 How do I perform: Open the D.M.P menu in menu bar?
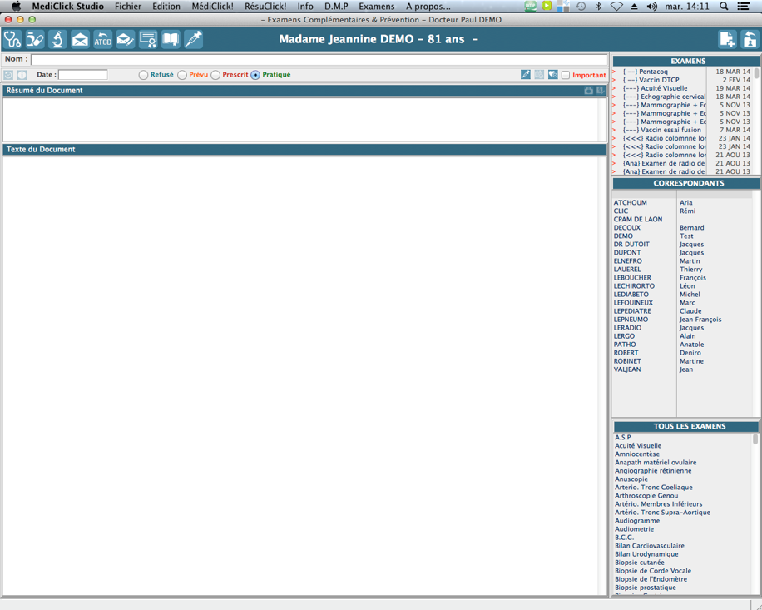click(336, 7)
